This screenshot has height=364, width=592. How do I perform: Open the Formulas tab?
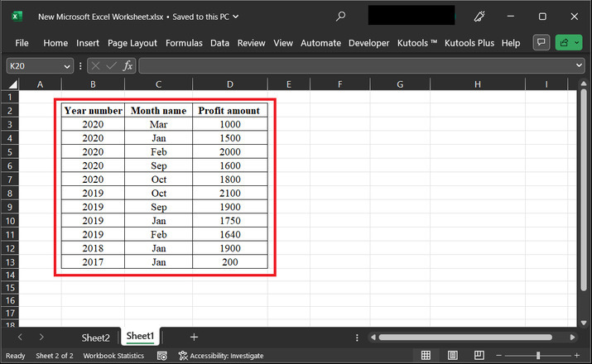point(184,43)
